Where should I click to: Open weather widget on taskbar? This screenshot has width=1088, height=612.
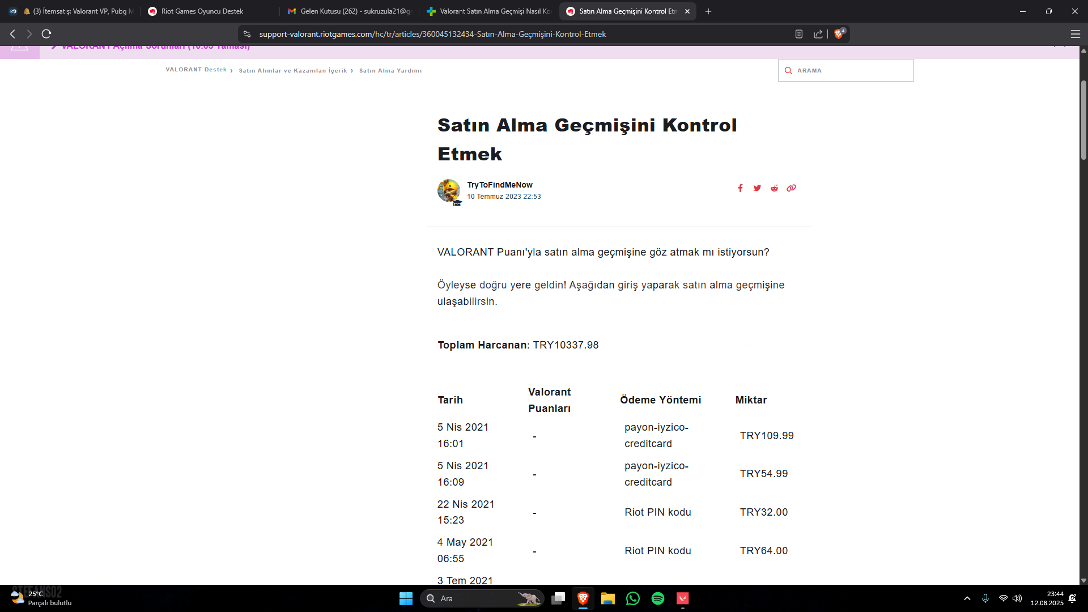[41, 598]
